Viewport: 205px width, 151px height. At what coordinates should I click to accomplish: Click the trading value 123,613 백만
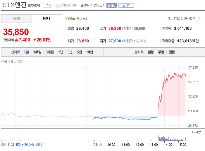(188, 41)
